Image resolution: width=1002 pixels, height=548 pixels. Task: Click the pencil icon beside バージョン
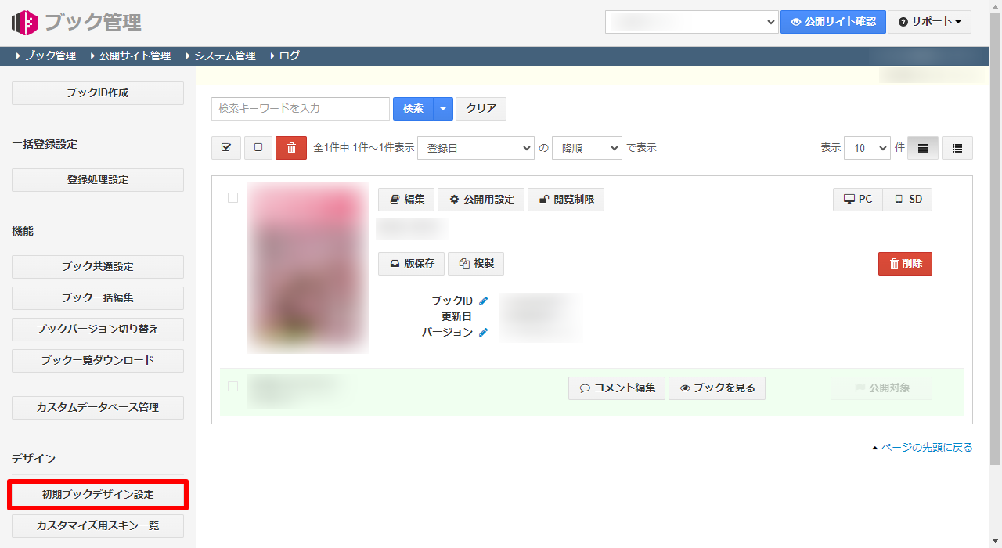coord(483,333)
